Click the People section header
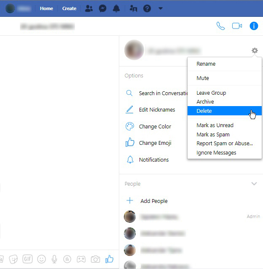The image size is (263, 269). [x=132, y=184]
